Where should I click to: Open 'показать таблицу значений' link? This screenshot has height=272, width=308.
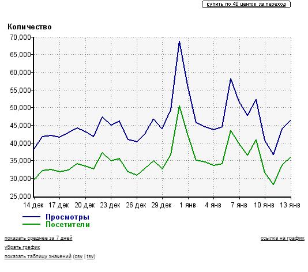pyautogui.click(x=38, y=256)
